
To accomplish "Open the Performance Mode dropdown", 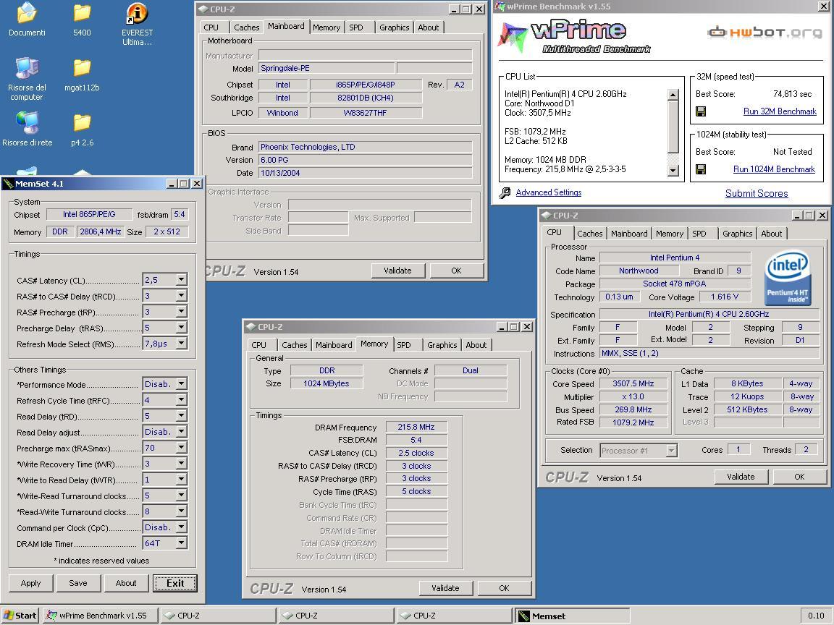I will pyautogui.click(x=182, y=383).
